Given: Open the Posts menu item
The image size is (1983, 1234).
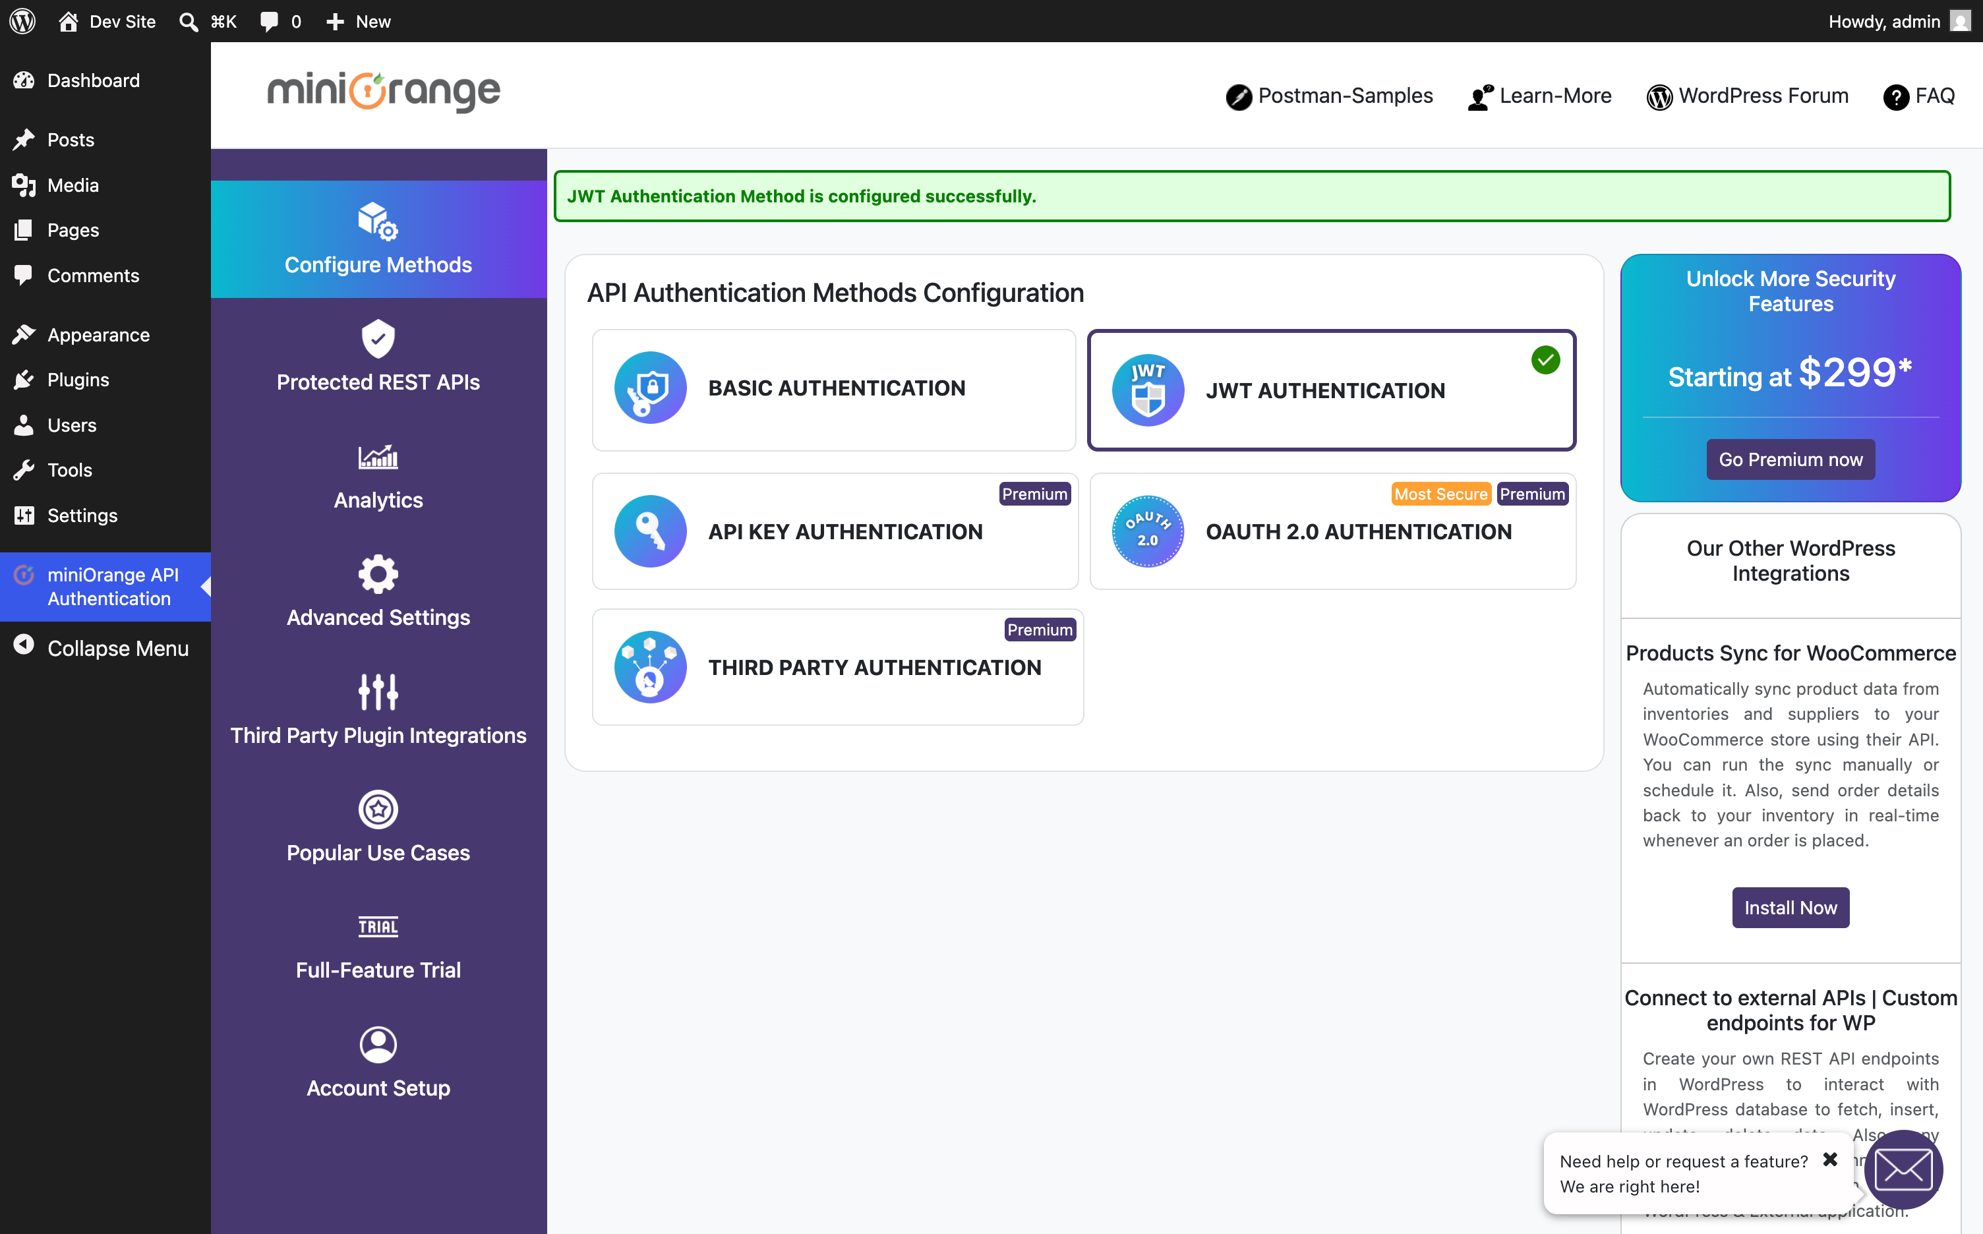Looking at the screenshot, I should click(x=105, y=140).
